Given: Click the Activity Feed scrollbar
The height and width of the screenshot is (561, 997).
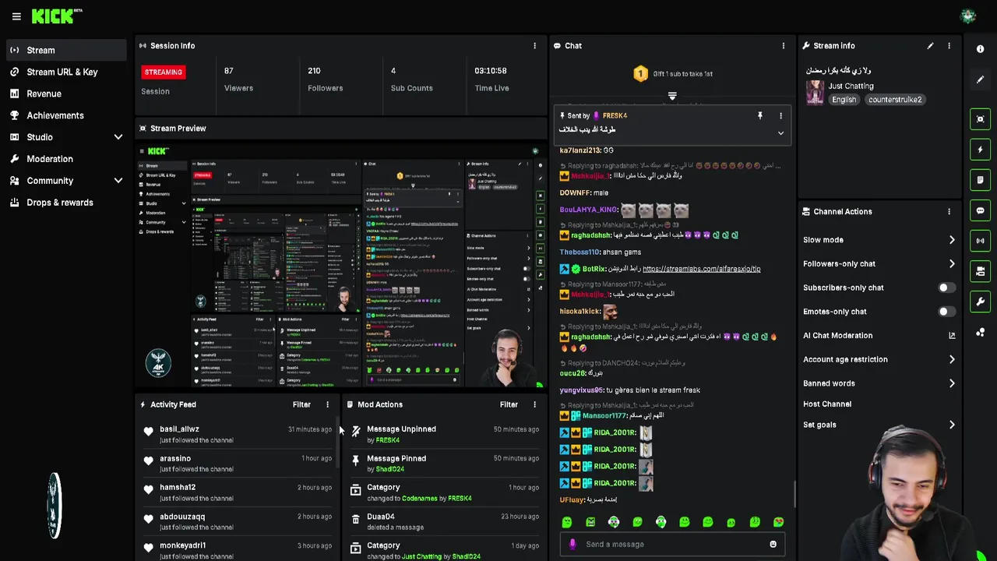Looking at the screenshot, I should pyautogui.click(x=339, y=444).
